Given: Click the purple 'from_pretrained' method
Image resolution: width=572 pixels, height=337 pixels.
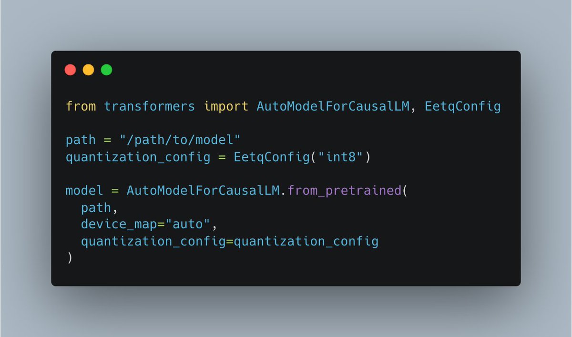Looking at the screenshot, I should pos(344,191).
